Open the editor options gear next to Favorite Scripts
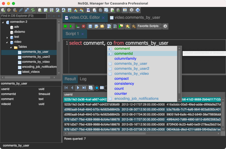The height and width of the screenshot is (149, 226). 165,26
